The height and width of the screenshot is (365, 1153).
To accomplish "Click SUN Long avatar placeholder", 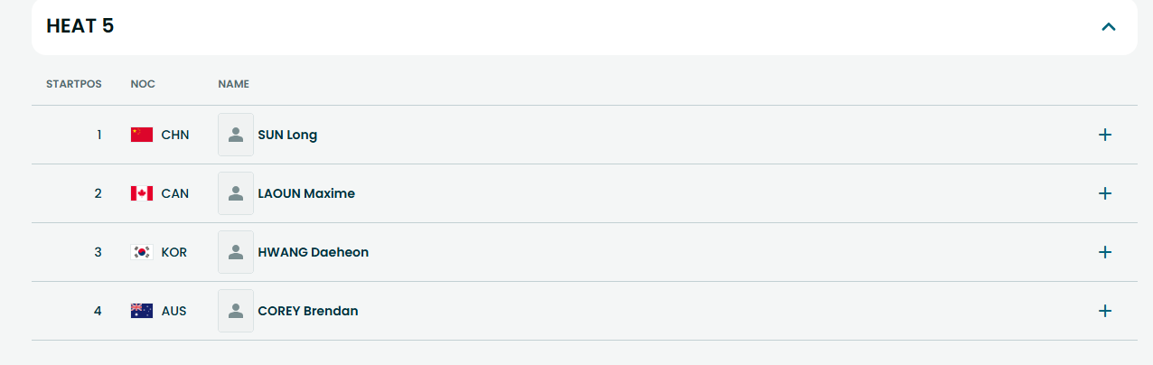I will (236, 135).
